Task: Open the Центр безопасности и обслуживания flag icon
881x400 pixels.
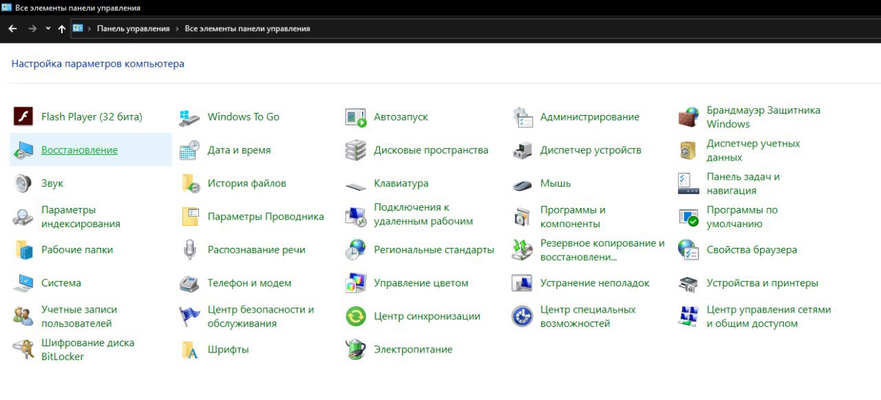Action: pyautogui.click(x=190, y=317)
